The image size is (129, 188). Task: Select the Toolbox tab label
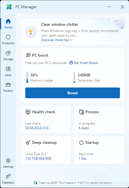tap(8, 91)
